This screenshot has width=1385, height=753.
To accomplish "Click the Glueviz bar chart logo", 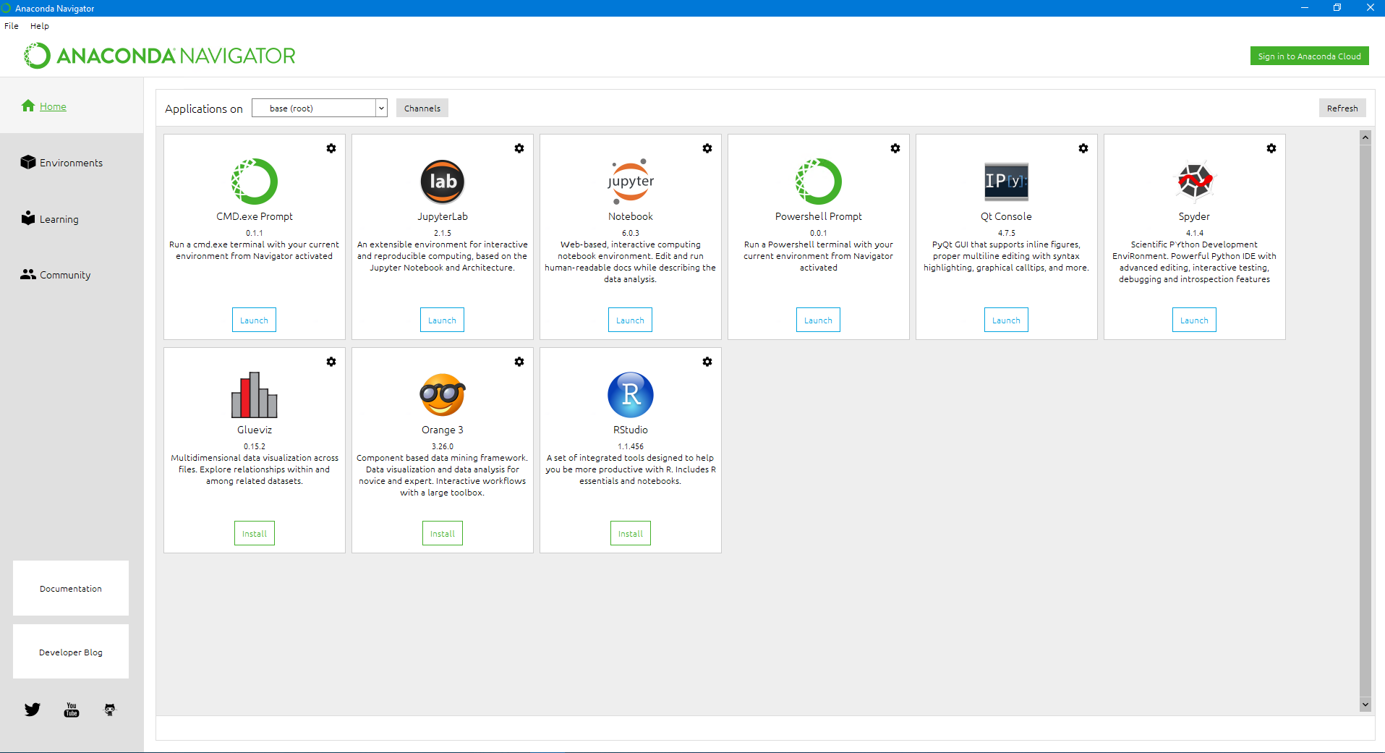I will (x=254, y=395).
